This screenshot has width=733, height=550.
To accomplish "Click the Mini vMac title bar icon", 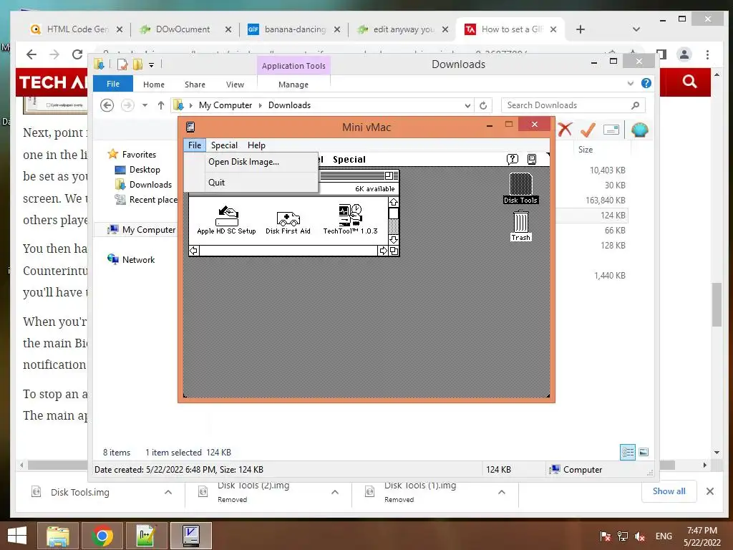I will 190,127.
